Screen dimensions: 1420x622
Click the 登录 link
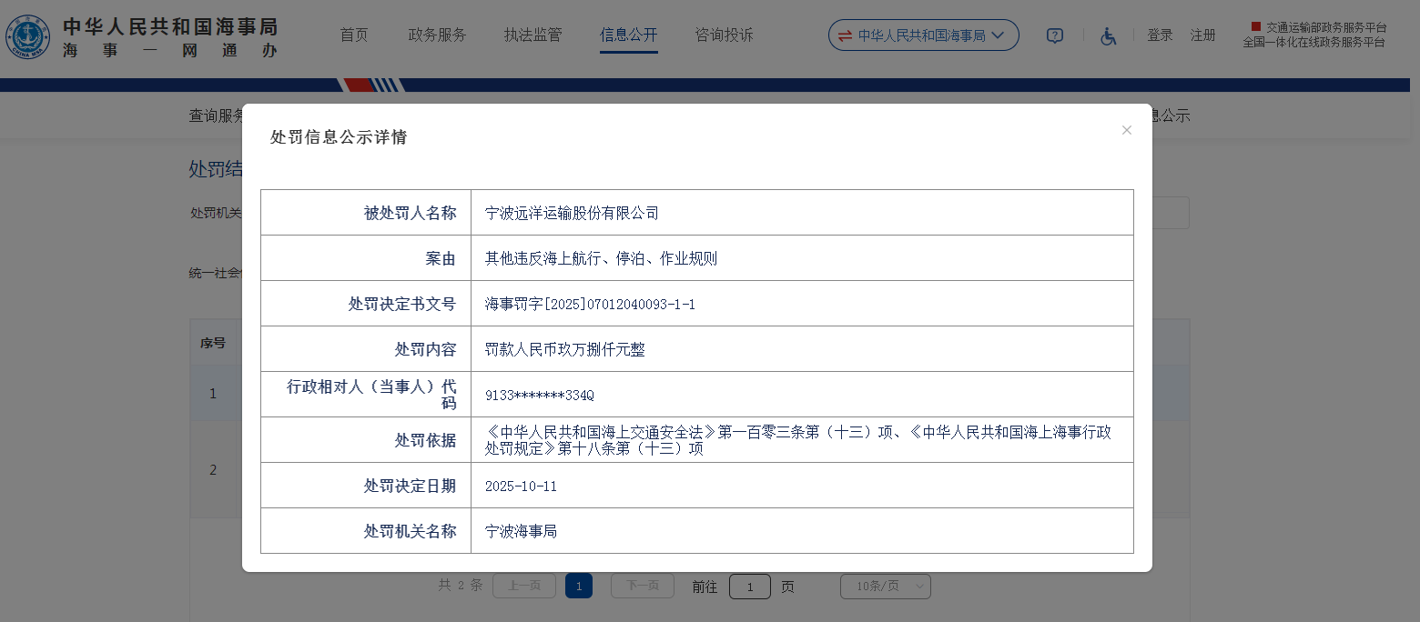[1160, 35]
